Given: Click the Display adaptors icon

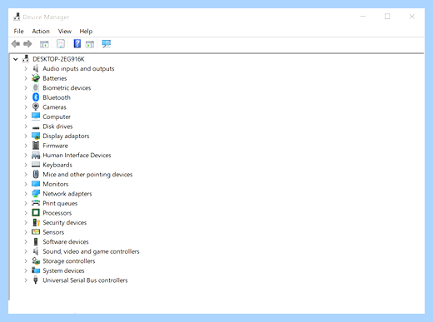Looking at the screenshot, I should 36,136.
